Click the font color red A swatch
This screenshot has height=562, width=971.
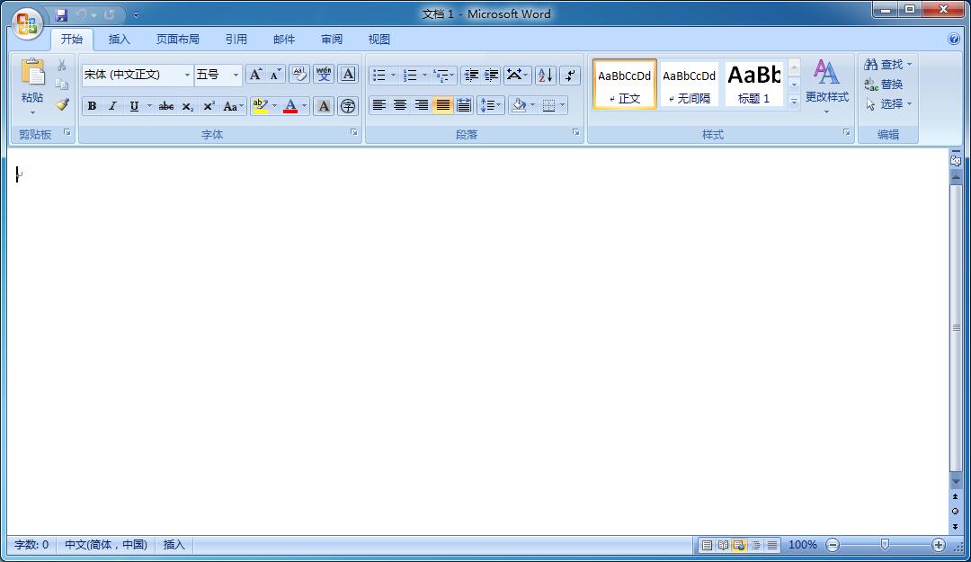click(x=290, y=106)
